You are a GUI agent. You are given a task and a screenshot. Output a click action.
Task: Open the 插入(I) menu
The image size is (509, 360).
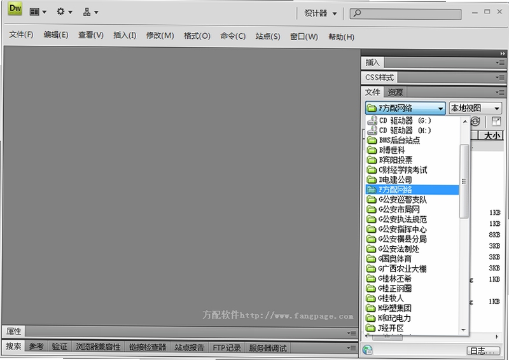click(x=125, y=36)
